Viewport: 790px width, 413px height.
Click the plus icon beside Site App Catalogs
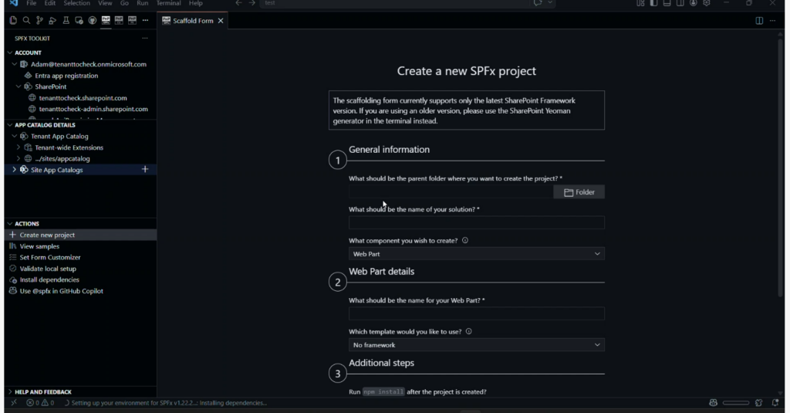click(145, 170)
